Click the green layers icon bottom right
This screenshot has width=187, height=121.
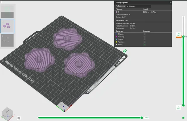tap(183, 118)
